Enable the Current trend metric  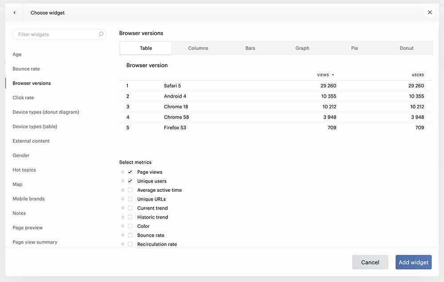pyautogui.click(x=130, y=208)
